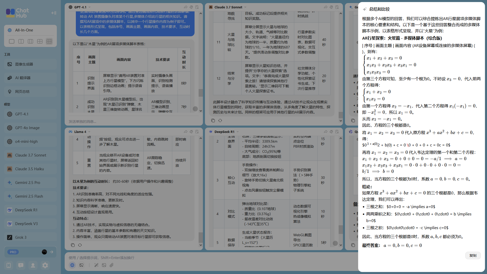
Task: Open the 图像生成器 tool
Action: click(30, 64)
